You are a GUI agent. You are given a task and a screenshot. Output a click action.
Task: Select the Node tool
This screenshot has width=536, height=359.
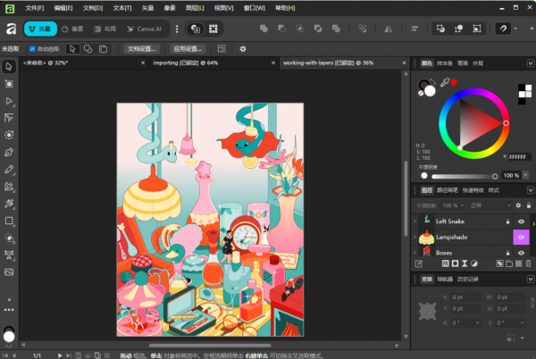coord(9,101)
